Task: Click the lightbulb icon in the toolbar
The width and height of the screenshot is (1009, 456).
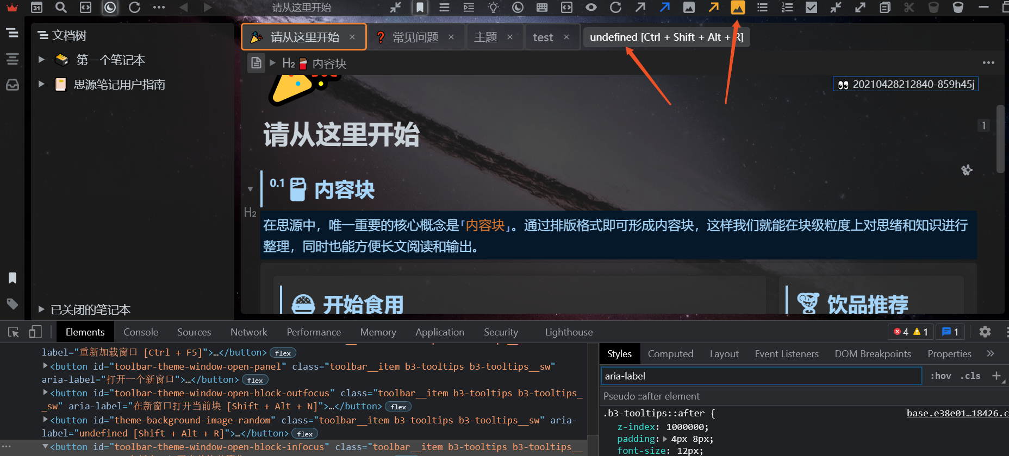Action: pos(493,7)
